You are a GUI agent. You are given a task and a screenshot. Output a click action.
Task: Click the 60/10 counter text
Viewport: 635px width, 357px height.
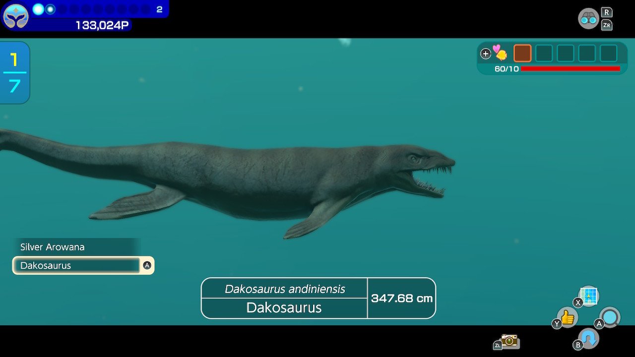click(507, 69)
